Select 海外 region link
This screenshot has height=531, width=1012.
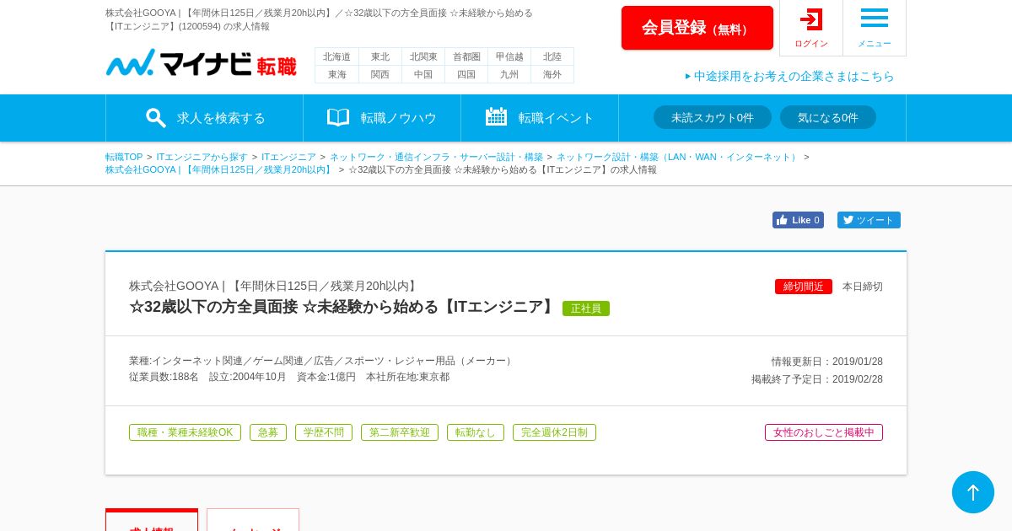click(552, 74)
